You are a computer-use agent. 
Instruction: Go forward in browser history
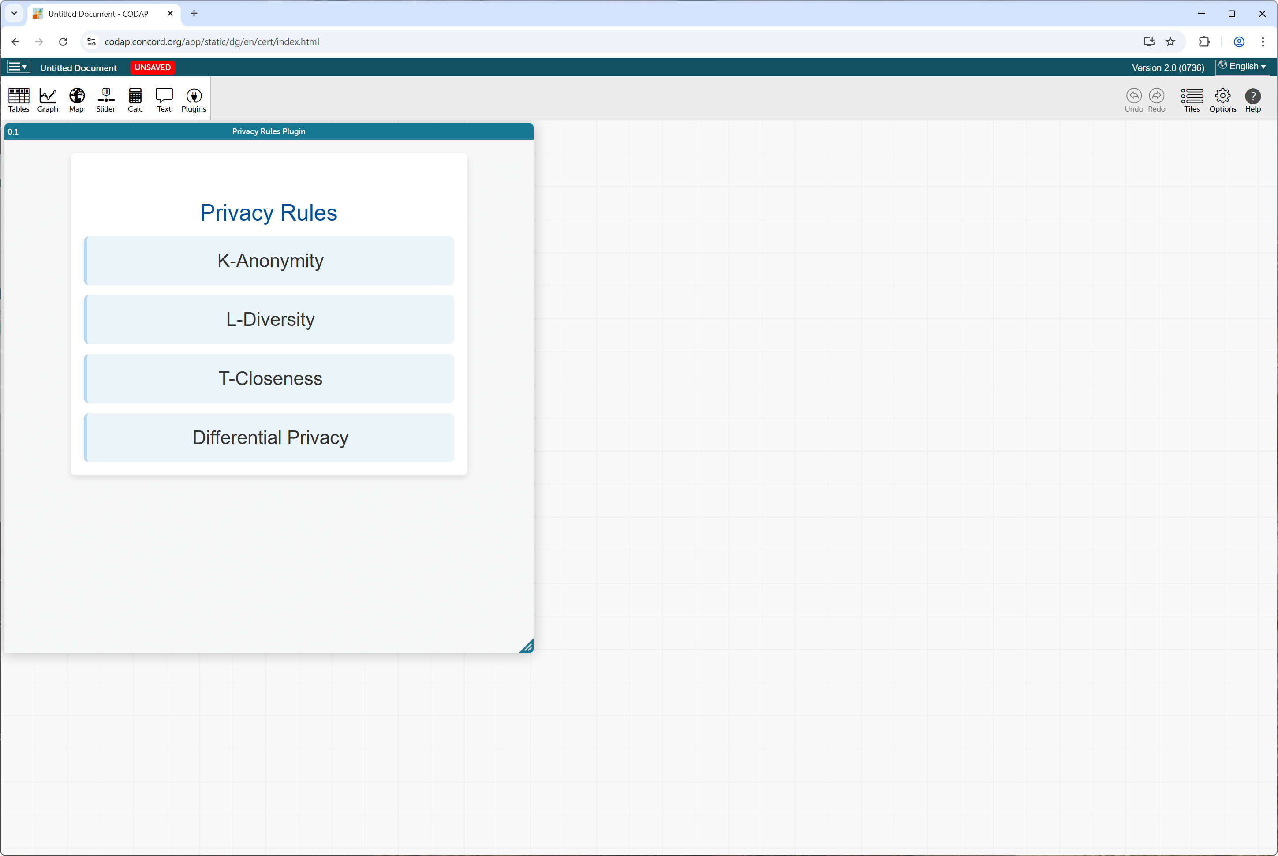(39, 41)
